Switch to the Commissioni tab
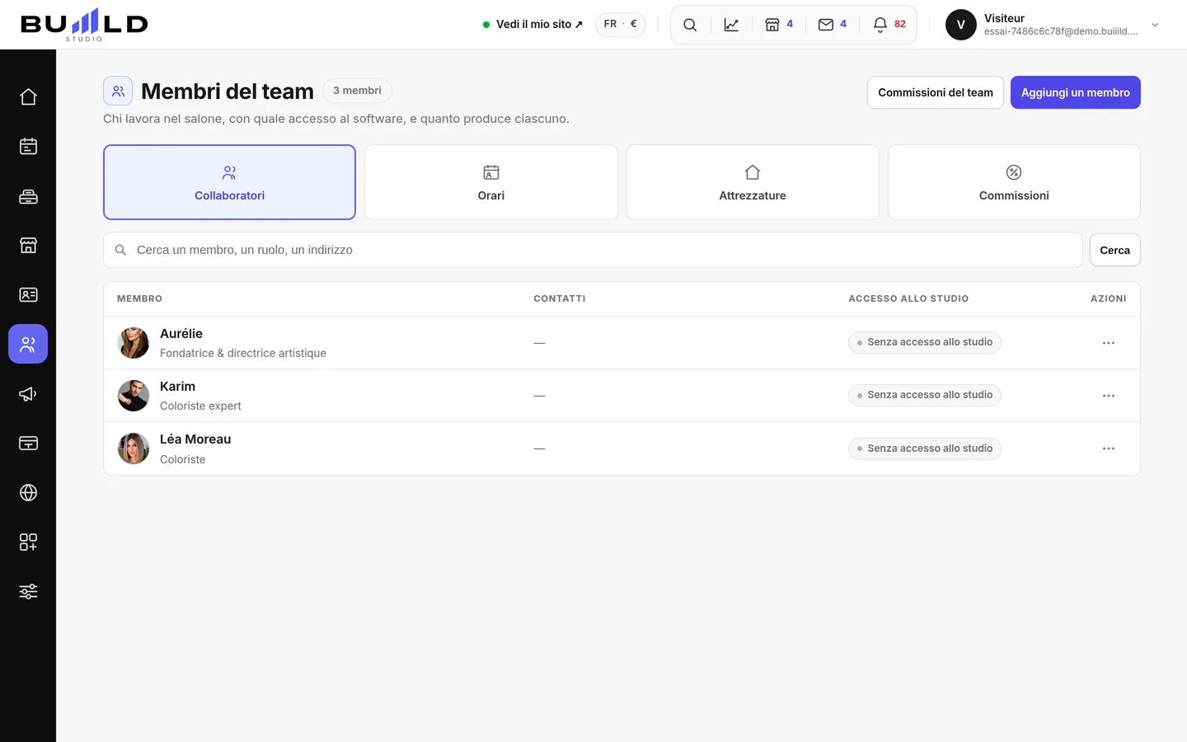The width and height of the screenshot is (1187, 742). pos(1014,182)
